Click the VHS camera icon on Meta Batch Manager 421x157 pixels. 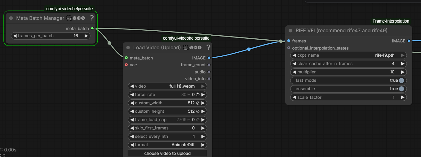pyautogui.click(x=69, y=18)
